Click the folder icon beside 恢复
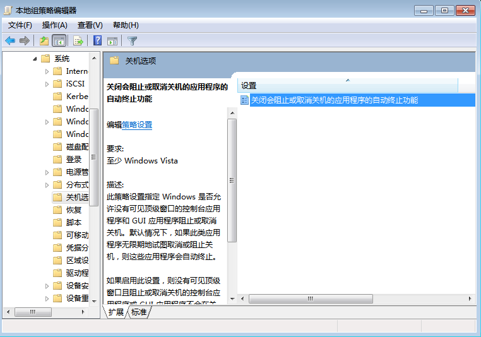This screenshot has width=481, height=337. click(57, 210)
